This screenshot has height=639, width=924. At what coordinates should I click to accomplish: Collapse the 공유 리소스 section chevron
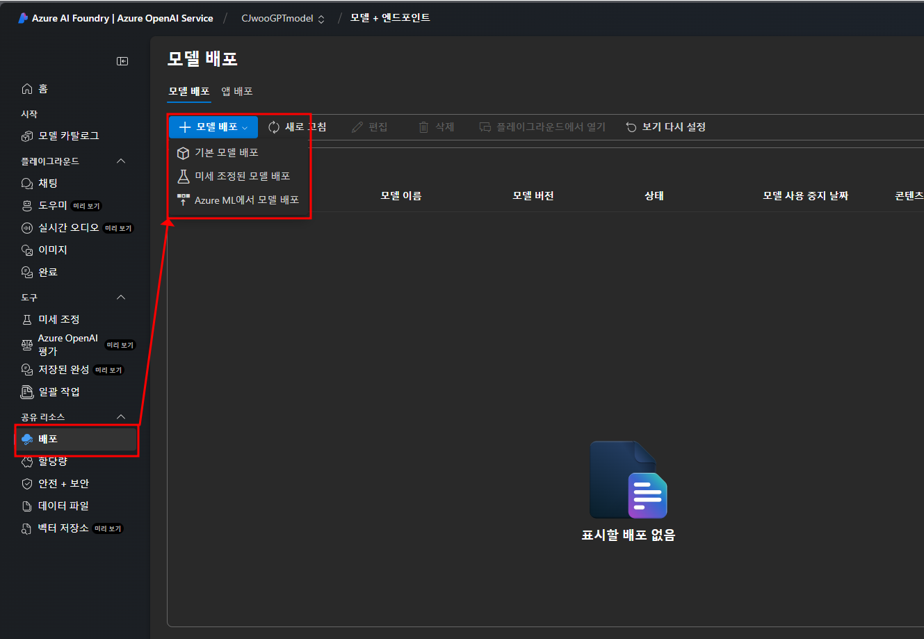click(121, 417)
